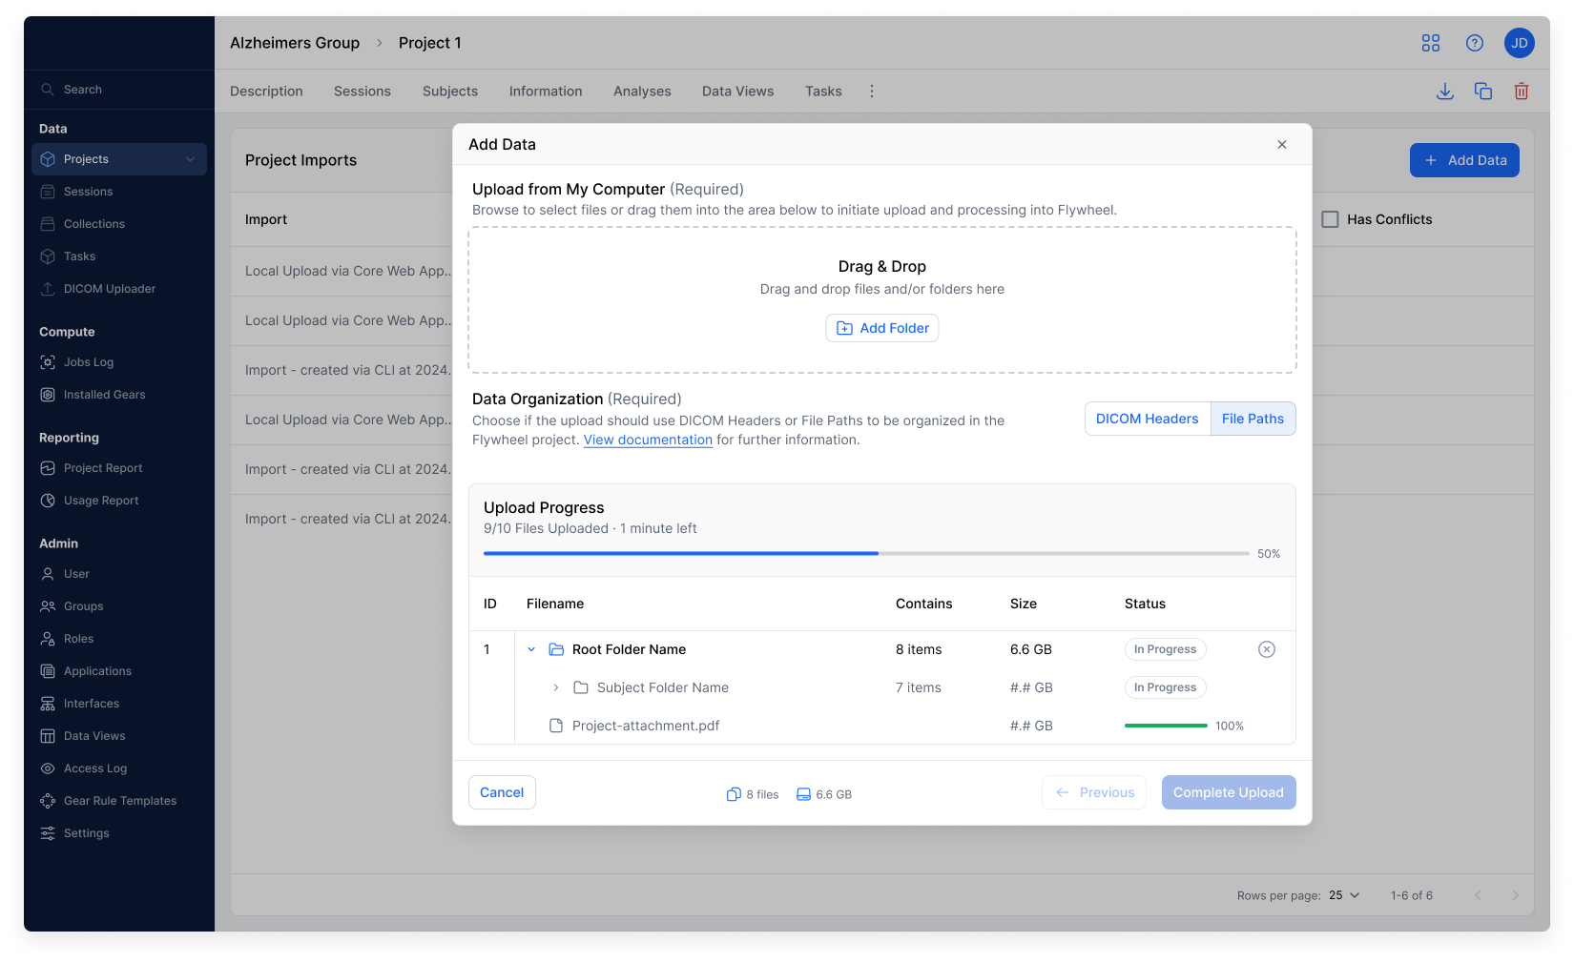This screenshot has height=963, width=1574.
Task: Click the Subject Folder Name In Progress badge
Action: [x=1165, y=687]
